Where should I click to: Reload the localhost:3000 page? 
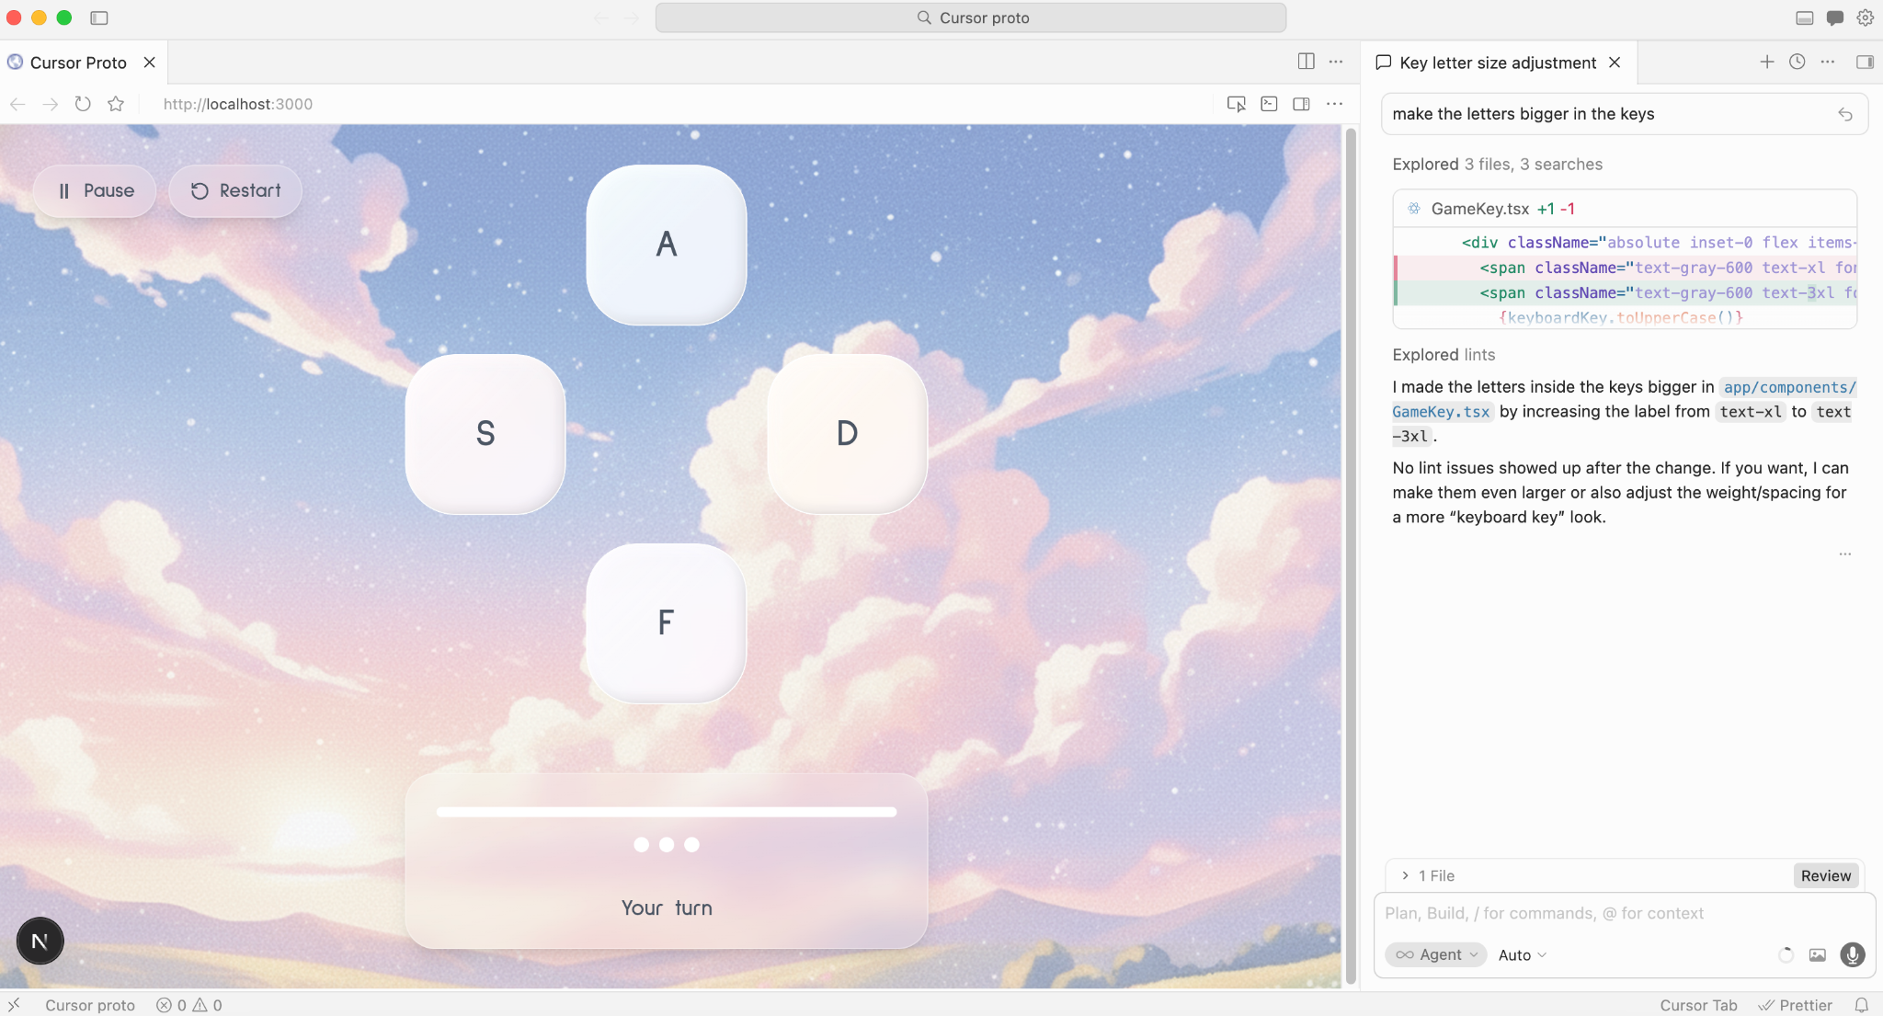pyautogui.click(x=83, y=104)
